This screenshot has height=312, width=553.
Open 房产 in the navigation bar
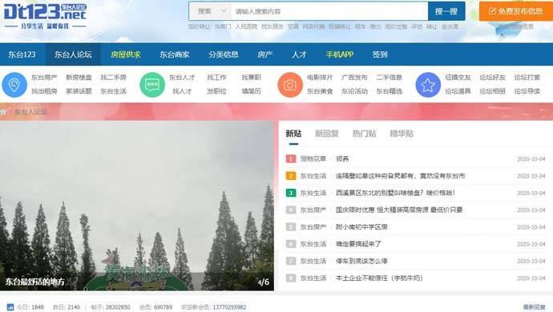(264, 54)
